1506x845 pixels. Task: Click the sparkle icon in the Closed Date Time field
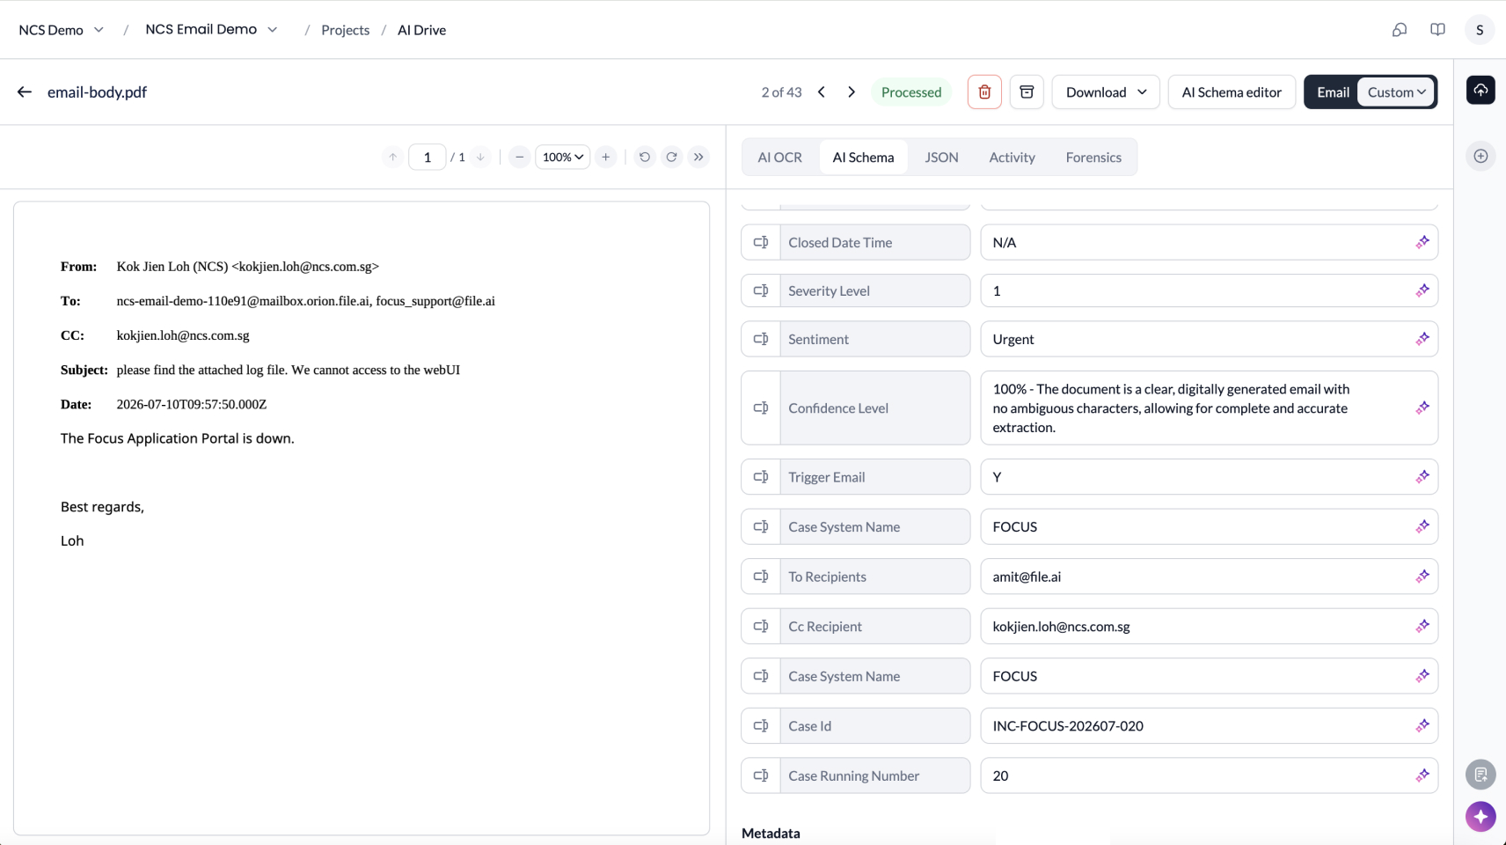(1422, 242)
